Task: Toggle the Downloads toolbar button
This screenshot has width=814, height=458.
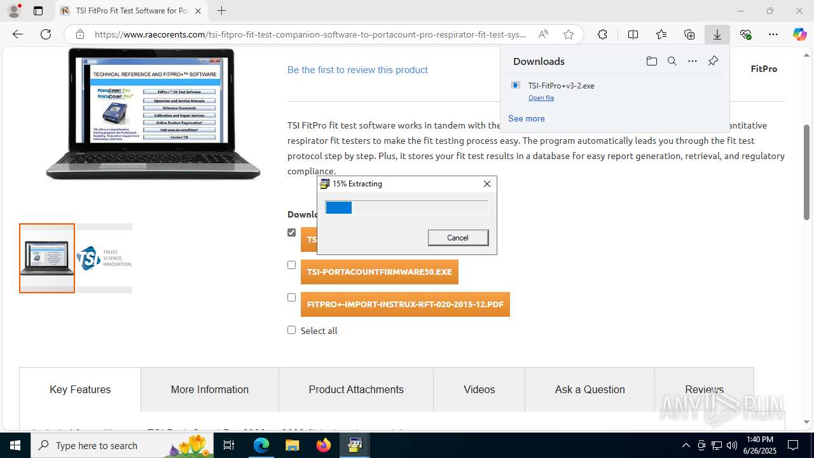Action: (x=717, y=34)
